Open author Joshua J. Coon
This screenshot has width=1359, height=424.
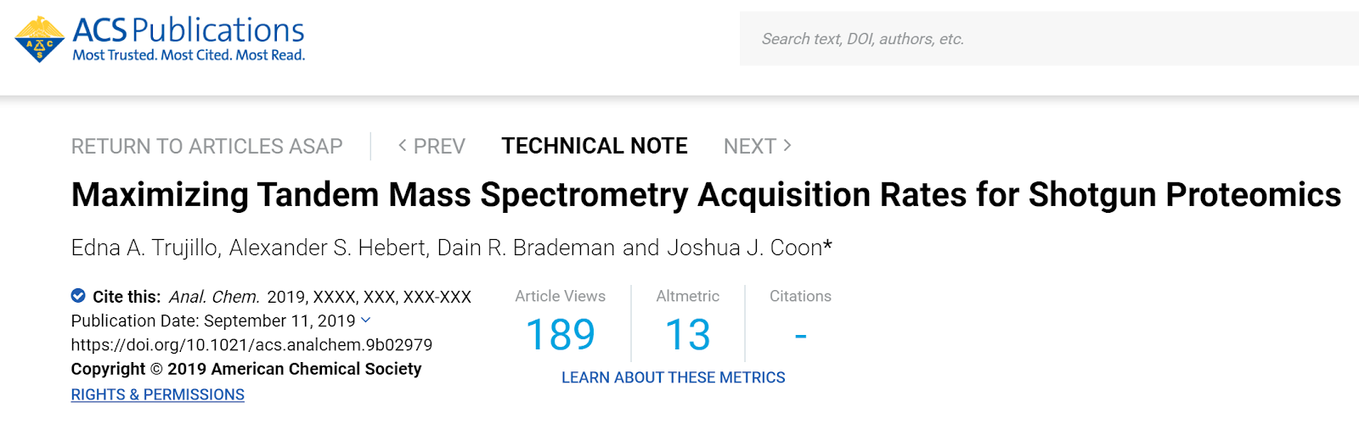pyautogui.click(x=744, y=248)
